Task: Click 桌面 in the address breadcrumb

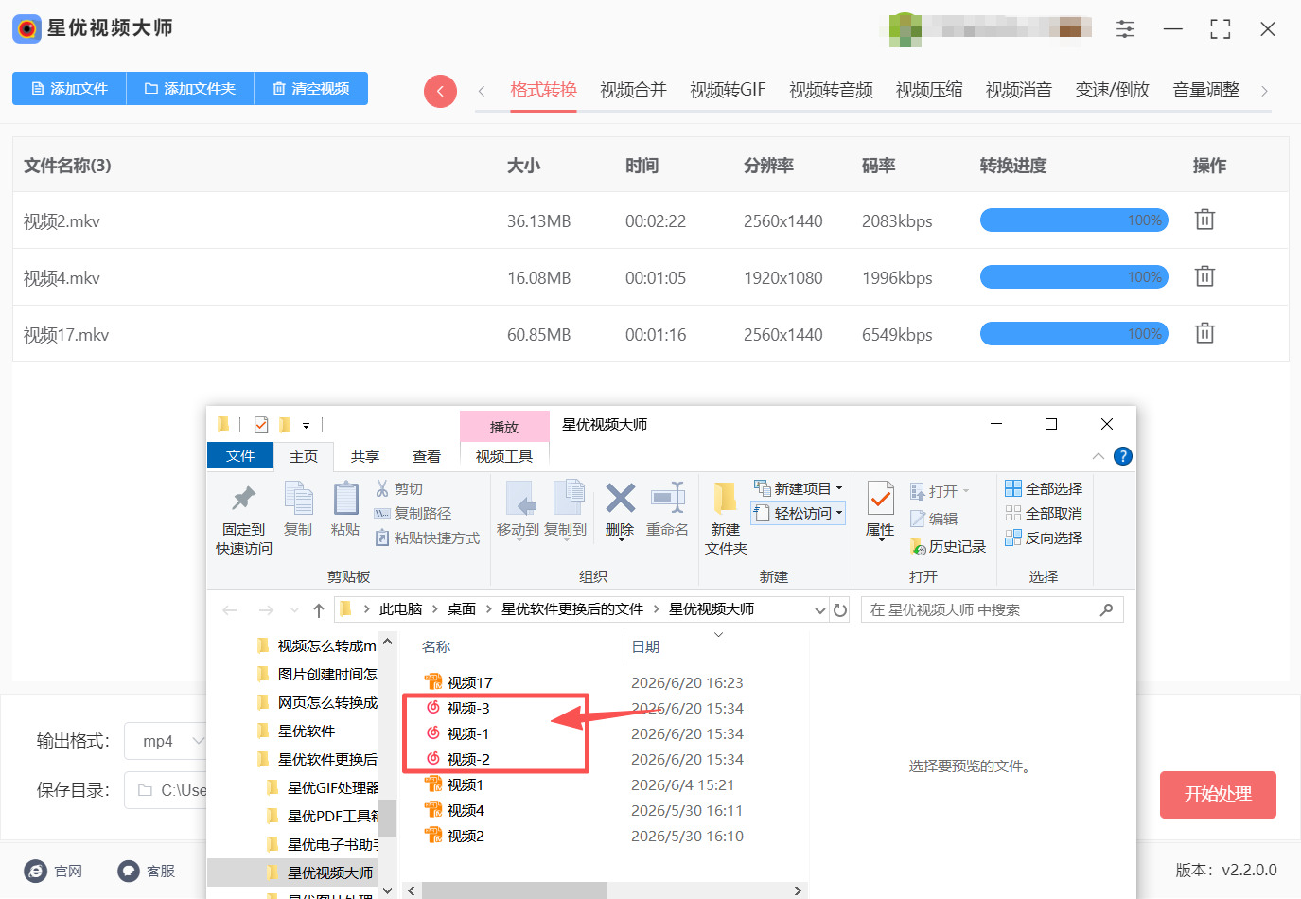Action: 462,609
